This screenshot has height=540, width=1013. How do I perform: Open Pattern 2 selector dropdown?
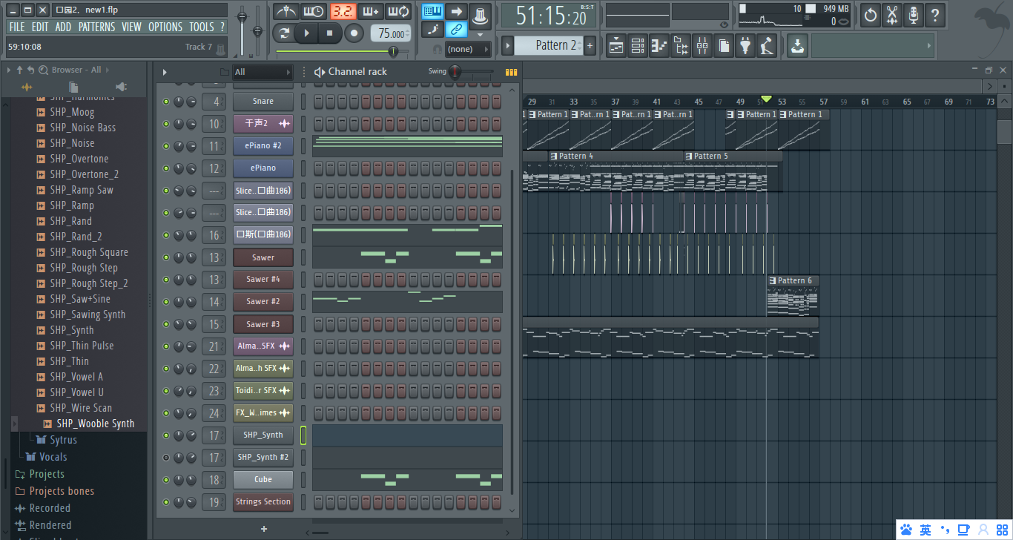[550, 45]
